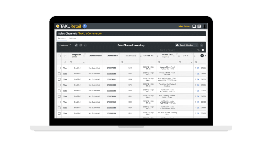
Task: Click the TAKU SKU filter search field
Action: click(132, 62)
